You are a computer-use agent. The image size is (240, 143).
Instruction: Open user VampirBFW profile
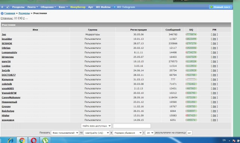coord(9,93)
